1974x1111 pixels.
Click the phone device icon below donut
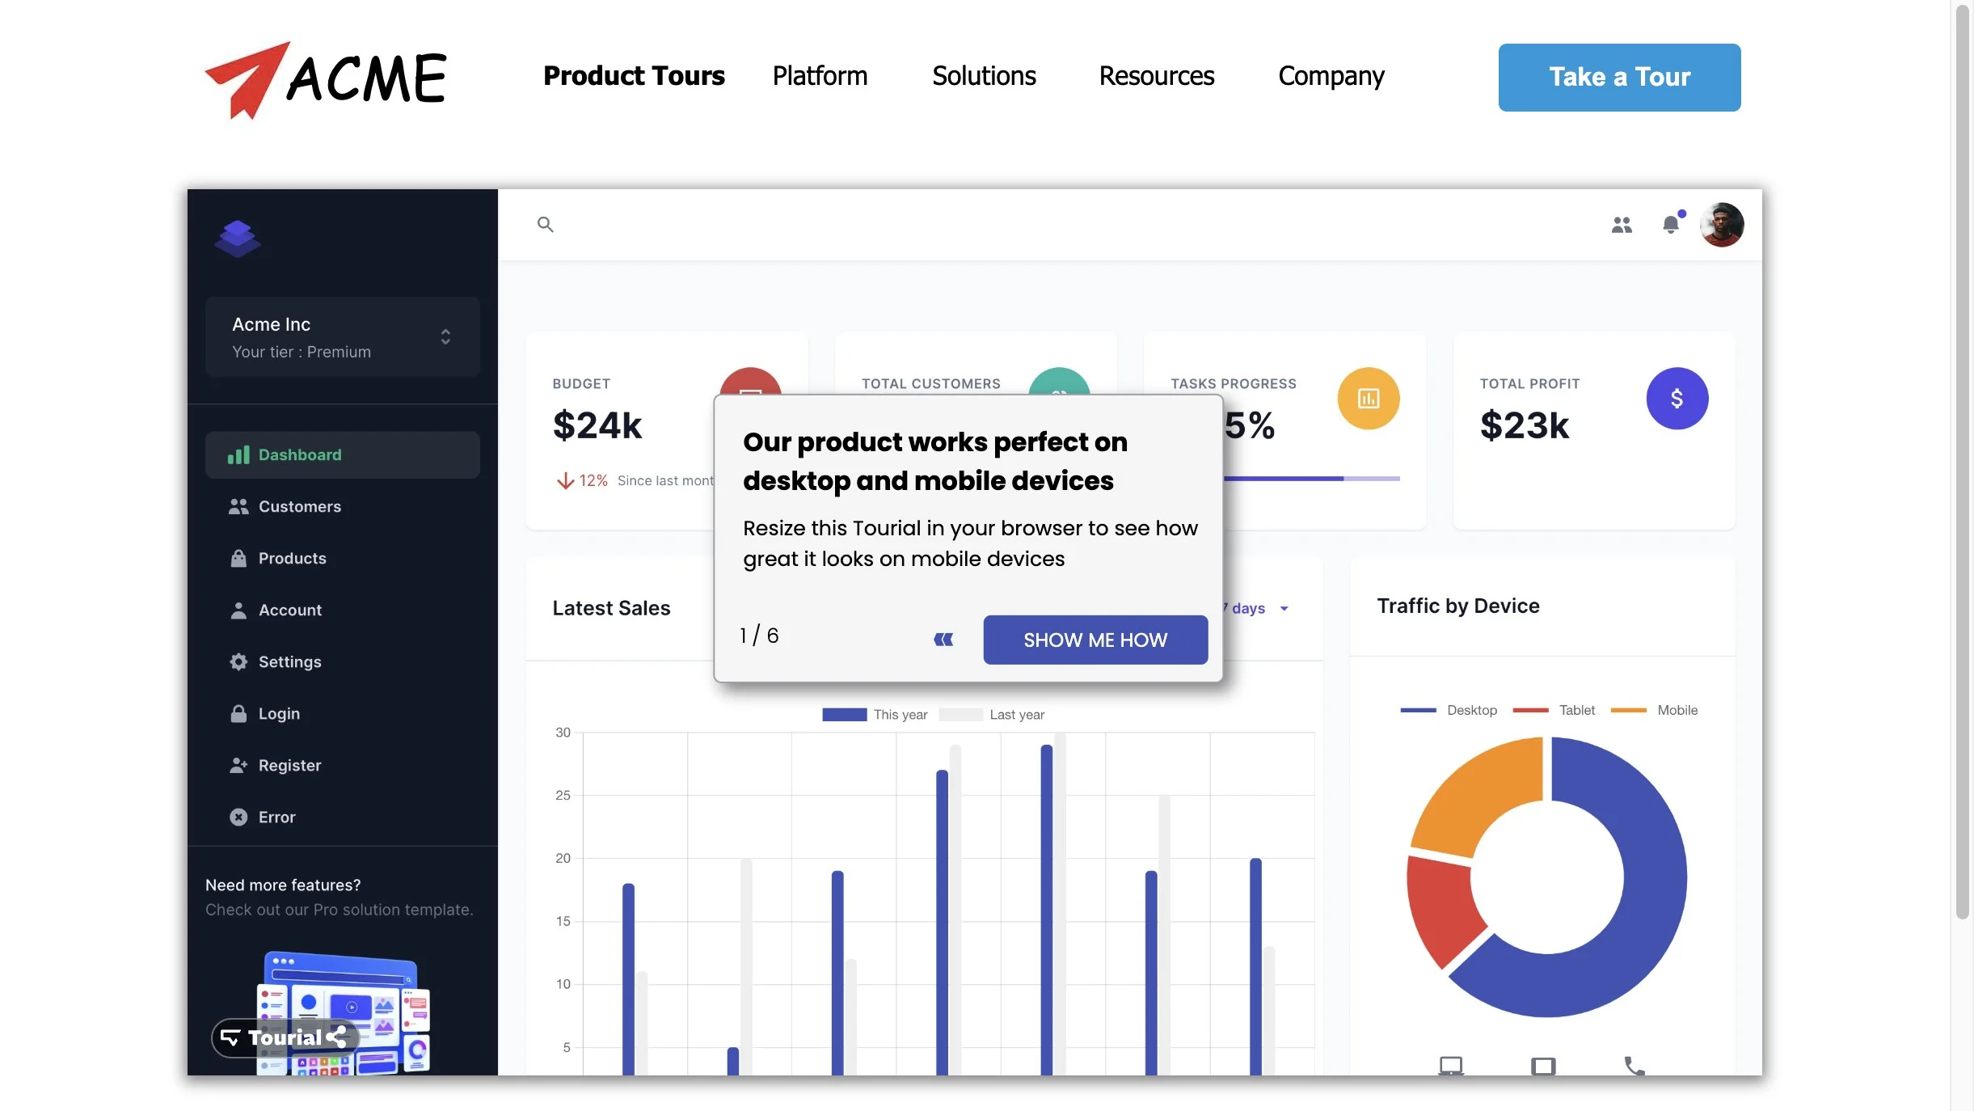(1634, 1066)
